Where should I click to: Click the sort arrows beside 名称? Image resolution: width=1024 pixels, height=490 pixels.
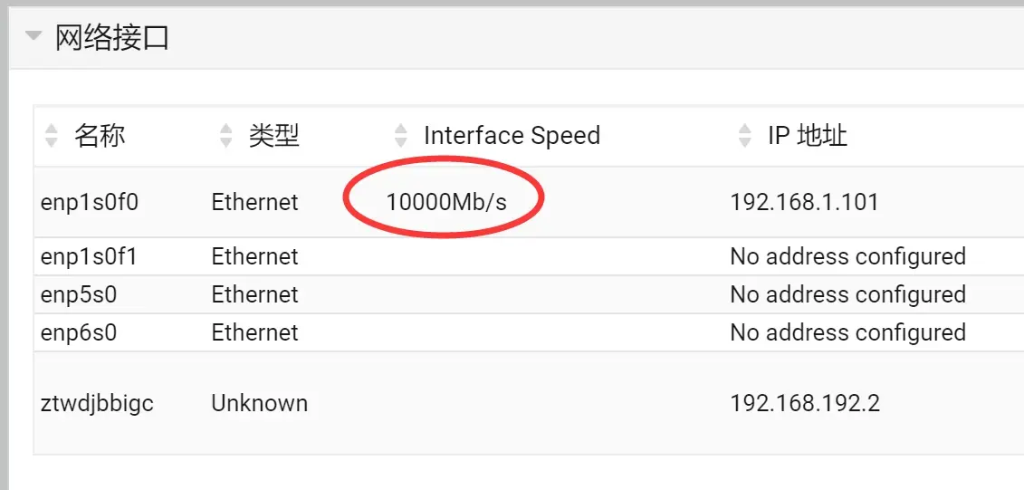point(51,136)
